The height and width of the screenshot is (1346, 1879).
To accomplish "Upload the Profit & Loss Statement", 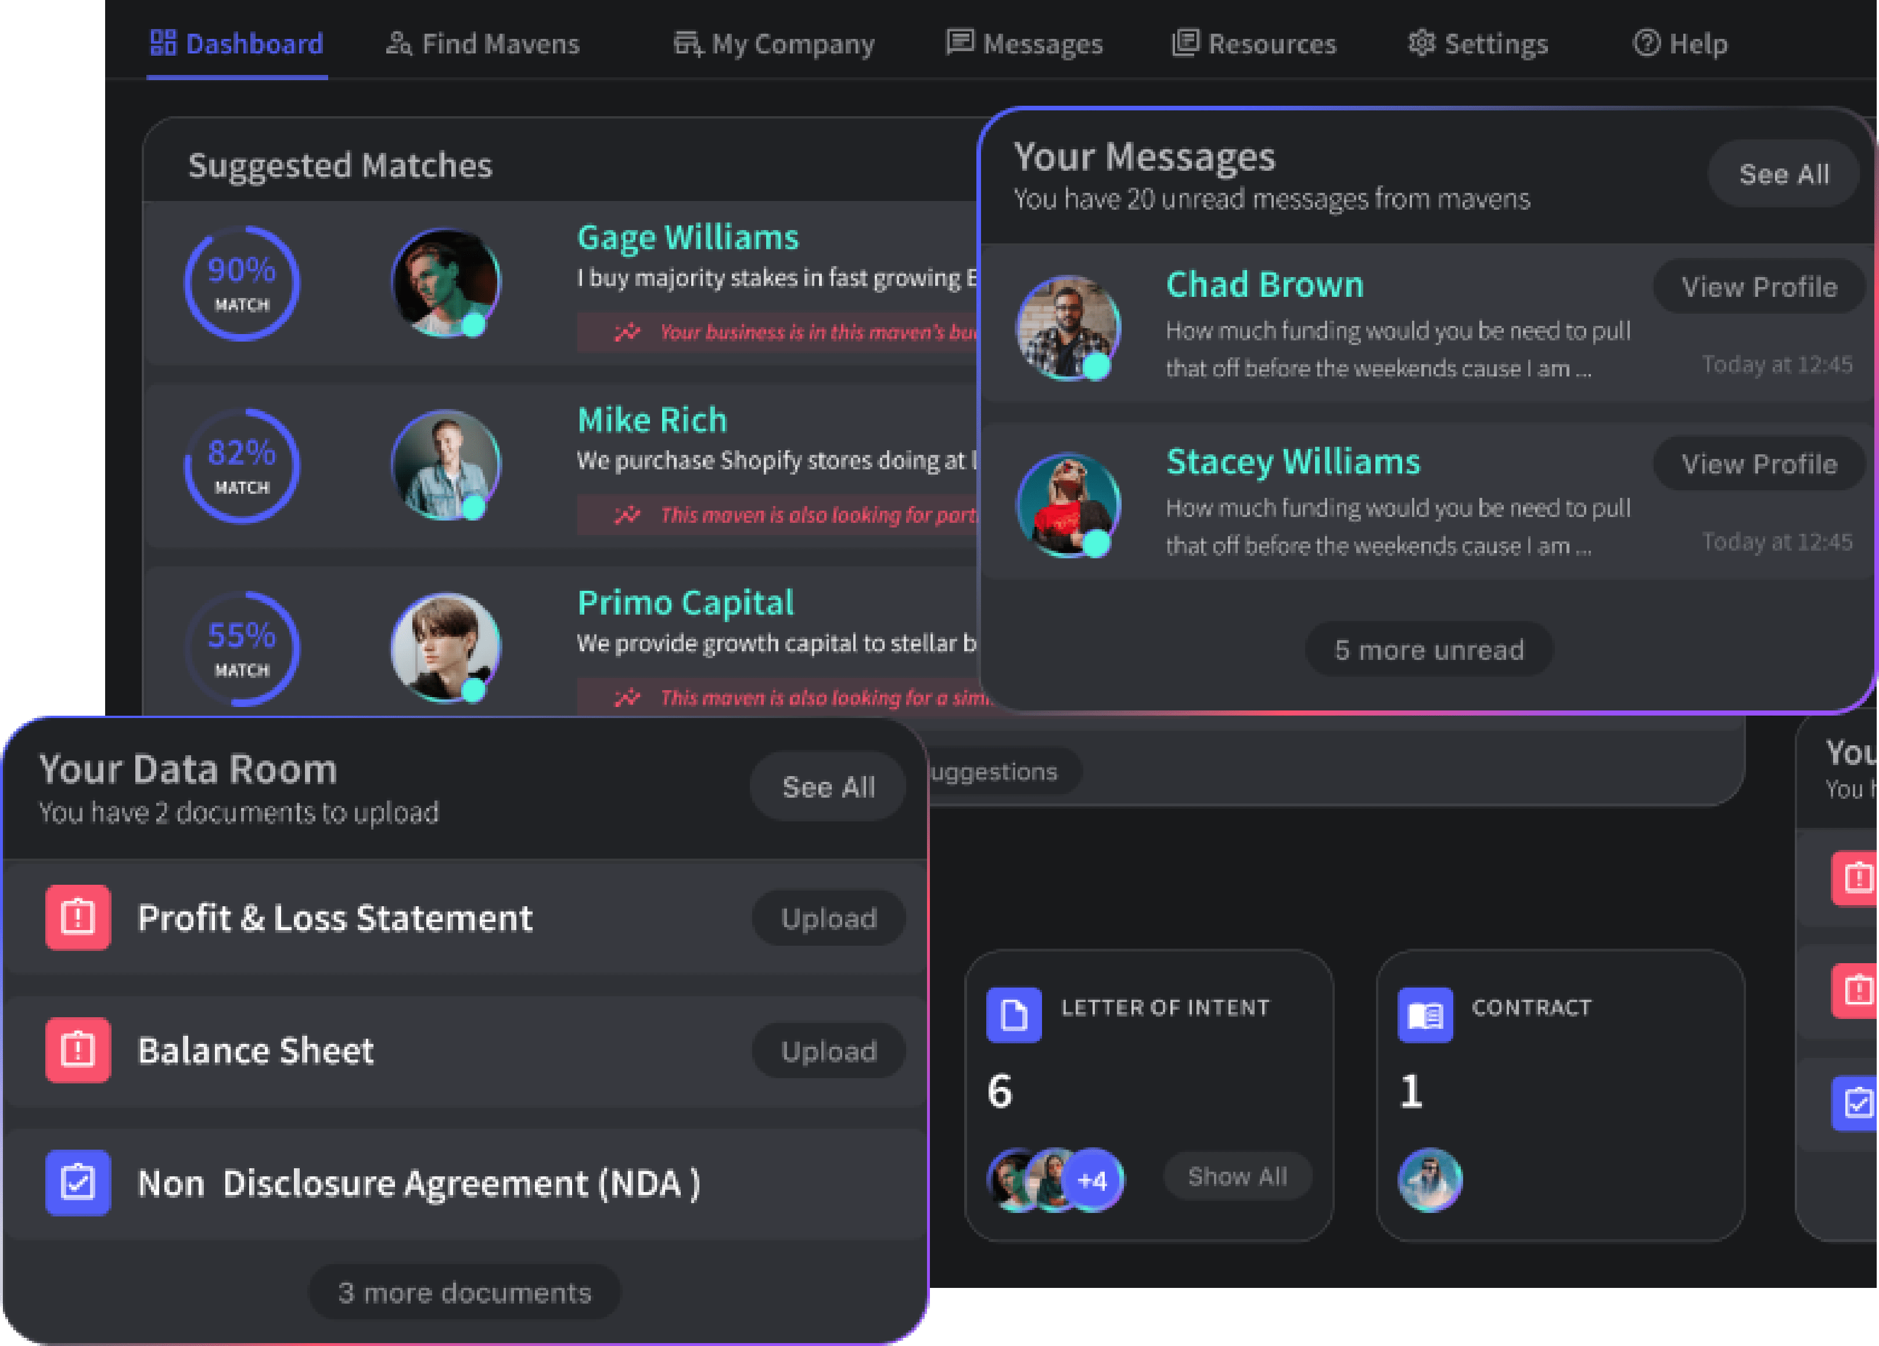I will tap(828, 918).
